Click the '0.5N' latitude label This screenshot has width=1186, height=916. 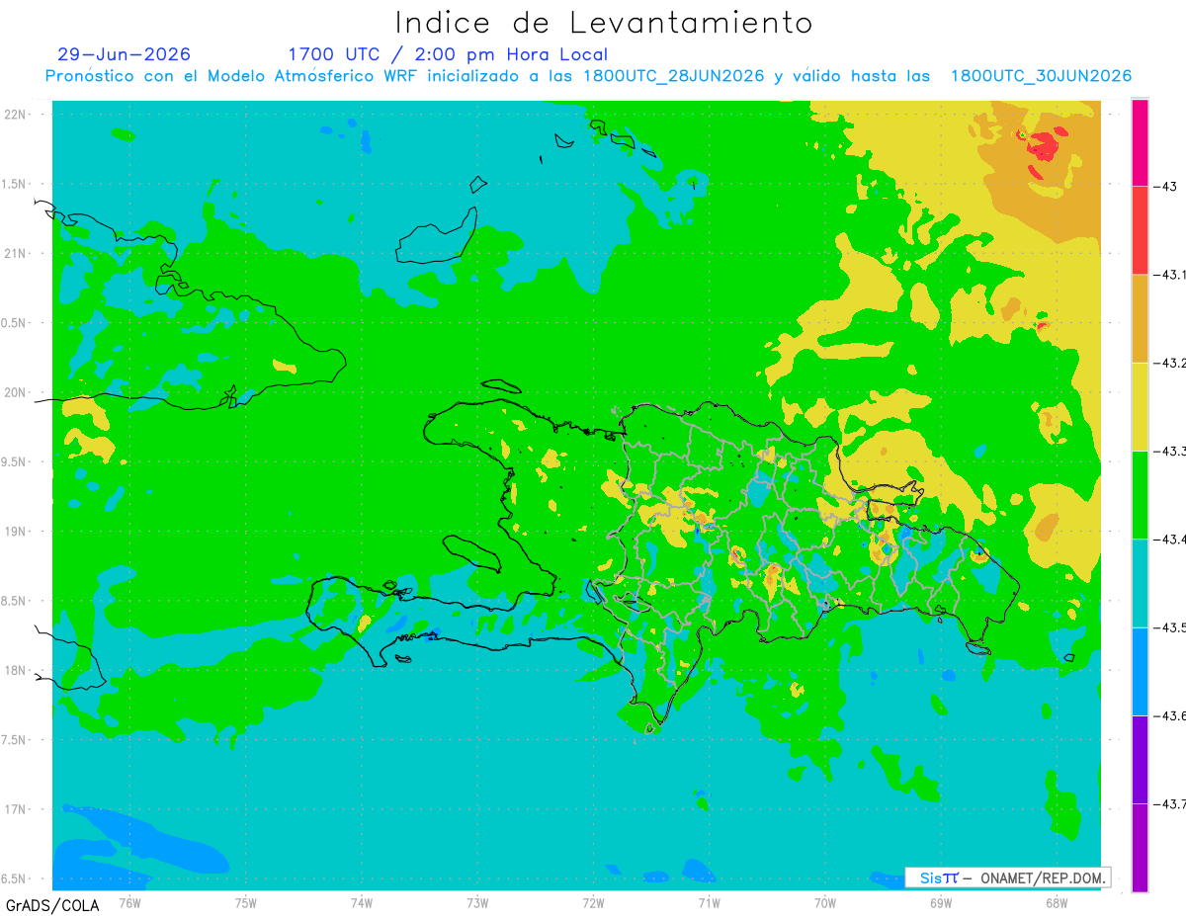click(x=15, y=322)
